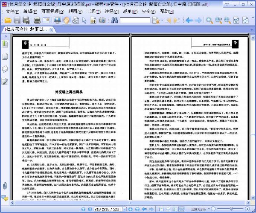Use the Snapshot camera tool
256x213 pixels.
click(x=102, y=20)
